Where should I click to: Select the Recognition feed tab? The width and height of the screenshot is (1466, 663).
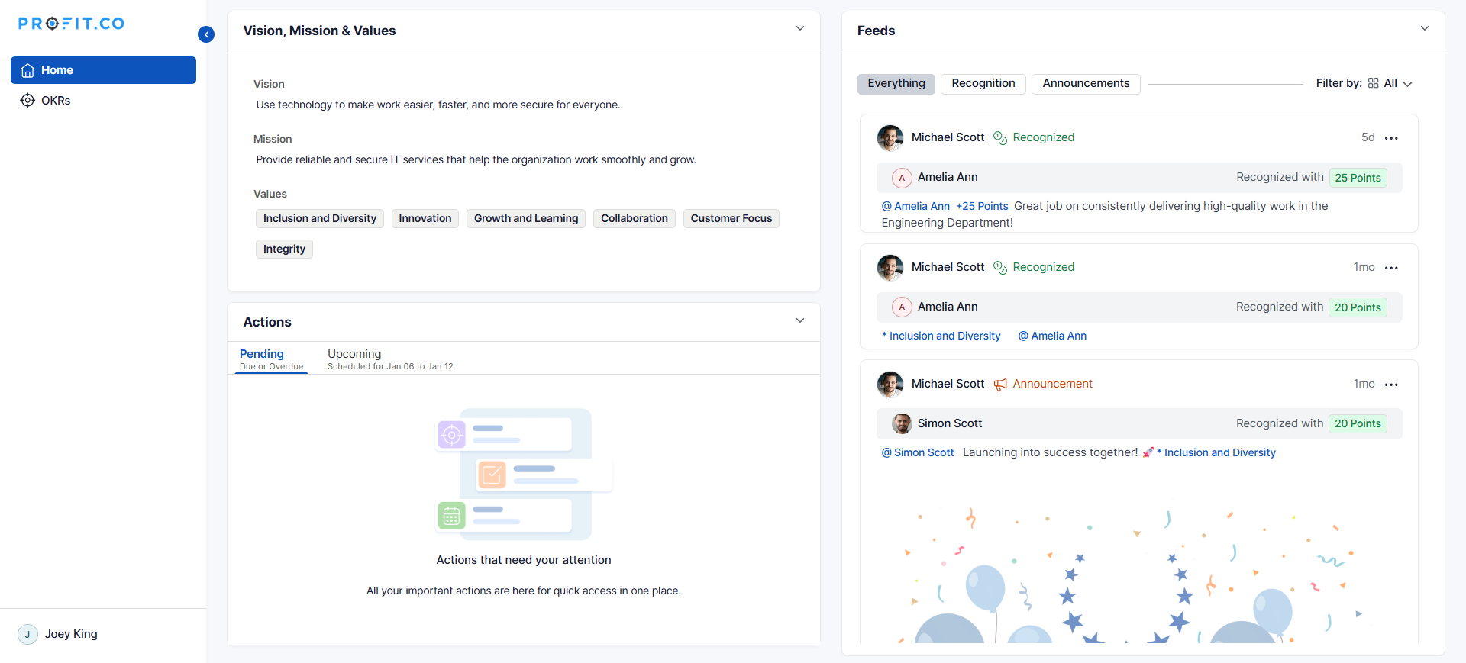(983, 83)
